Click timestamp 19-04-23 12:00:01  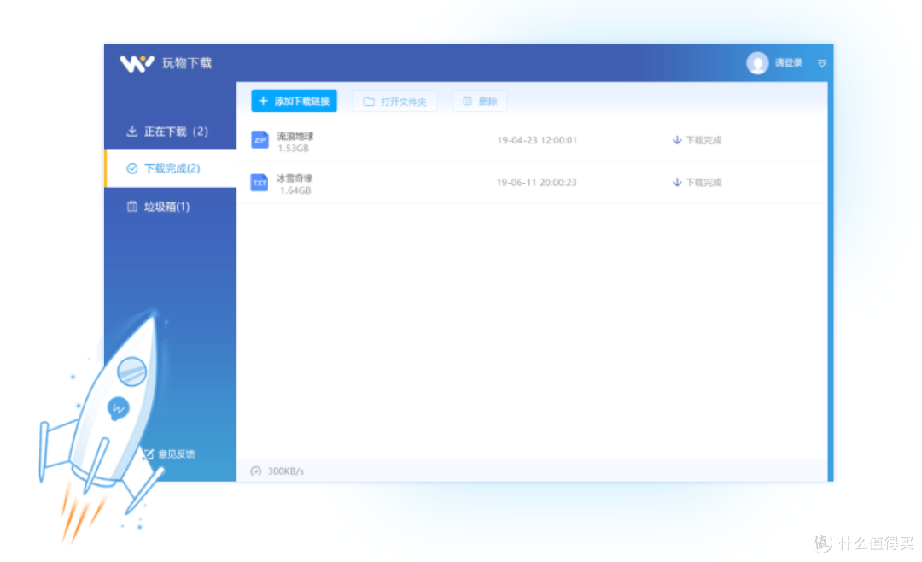click(x=537, y=140)
